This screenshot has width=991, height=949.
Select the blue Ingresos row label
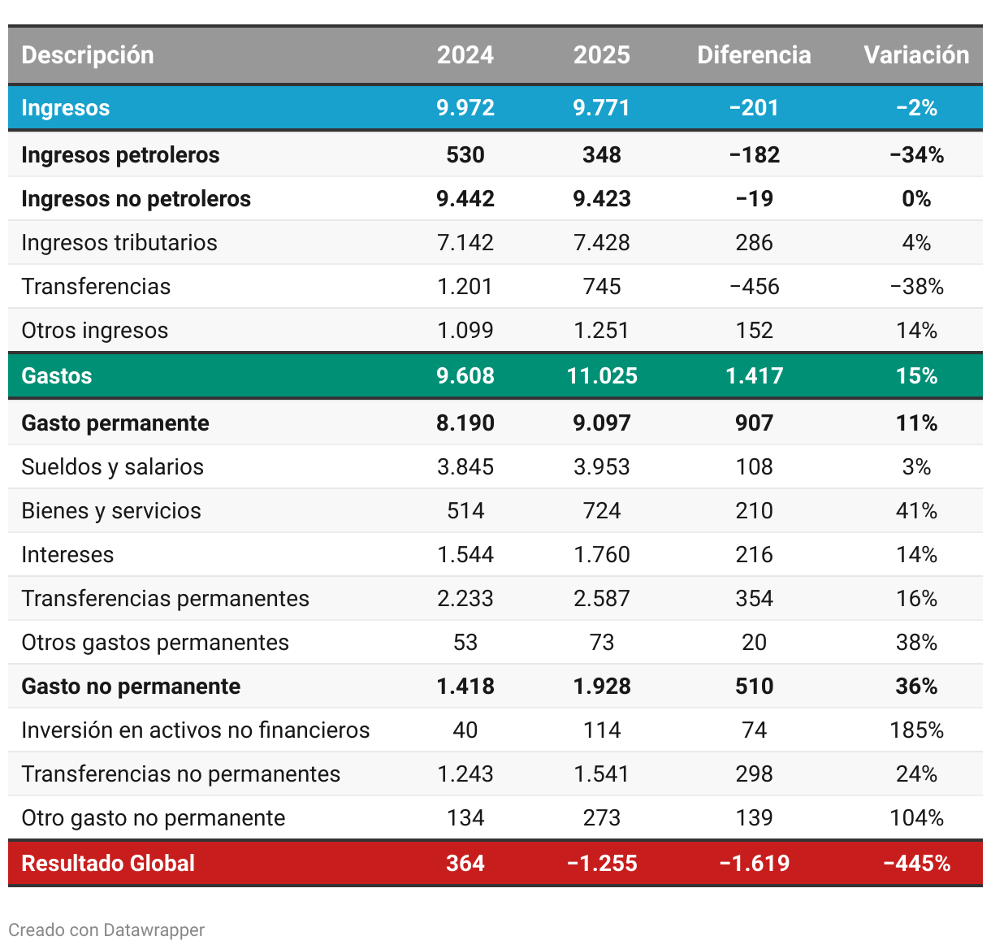tap(65, 108)
